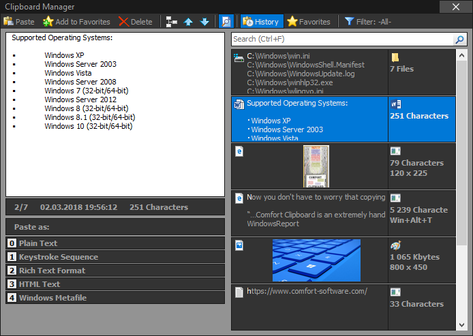Screen dimensions: 473x336
Task: Toggle the preview pane magnifier button
Action: [x=226, y=22]
